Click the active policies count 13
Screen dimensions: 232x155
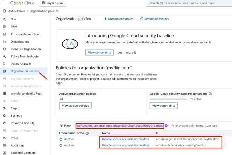(x=61, y=99)
